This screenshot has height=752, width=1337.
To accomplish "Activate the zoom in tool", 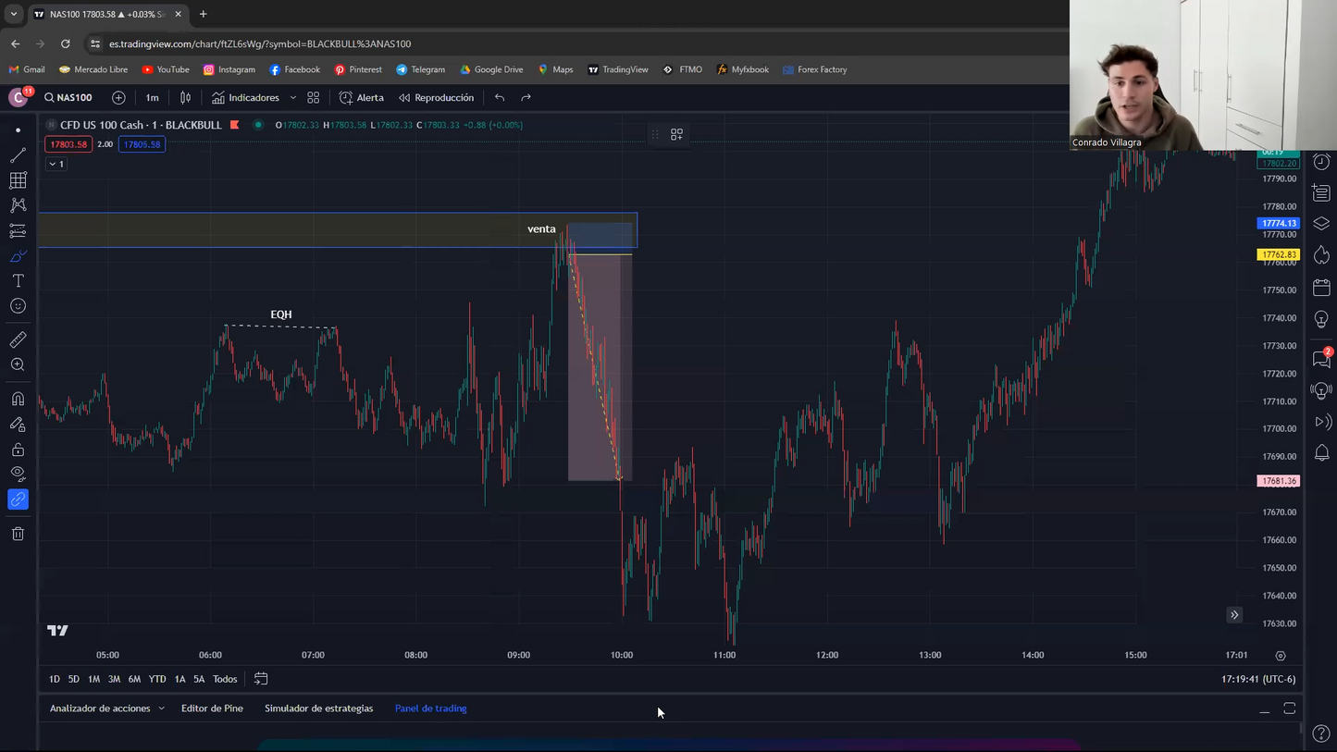I will click(18, 365).
